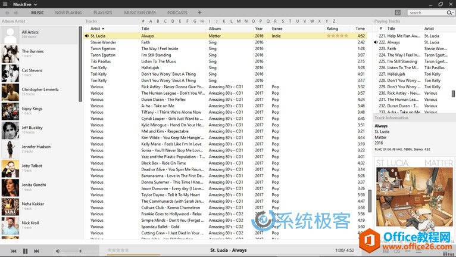Open the PLAYLISTS tab
The width and height of the screenshot is (456, 257).
102,13
